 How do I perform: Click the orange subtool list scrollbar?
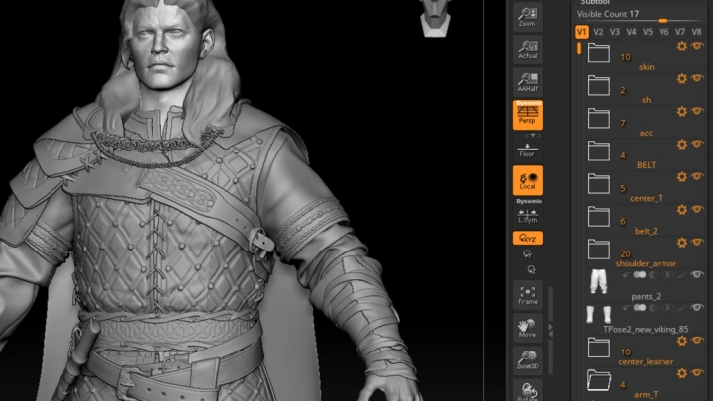pyautogui.click(x=579, y=49)
